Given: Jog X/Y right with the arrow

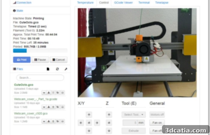Looking at the screenshot, I should coord(97,123).
